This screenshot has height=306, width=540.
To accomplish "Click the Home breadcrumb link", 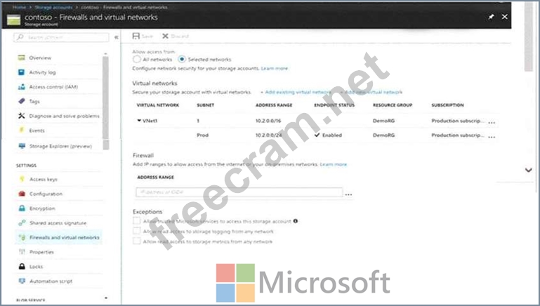I will [x=19, y=7].
